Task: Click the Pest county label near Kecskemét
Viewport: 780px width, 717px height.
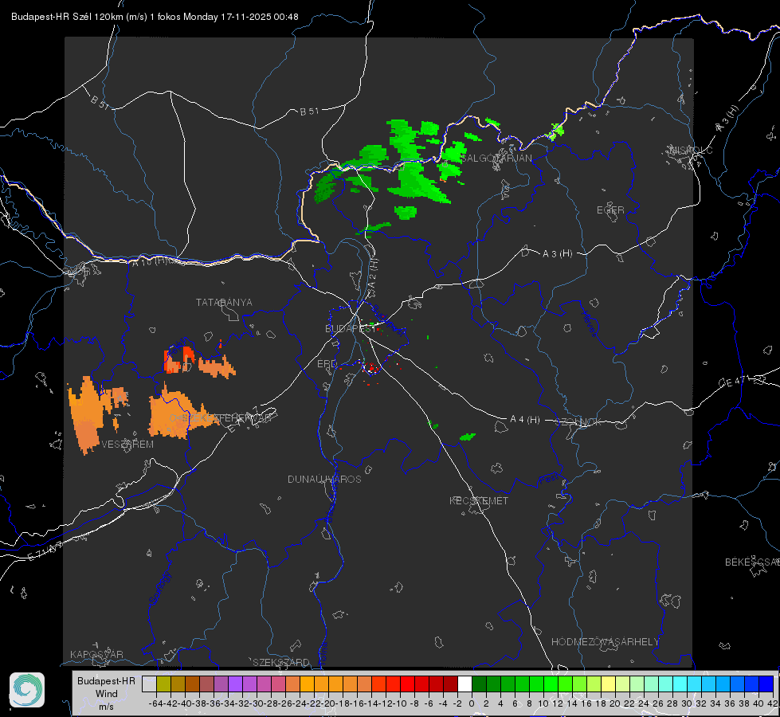Action: 547,480
